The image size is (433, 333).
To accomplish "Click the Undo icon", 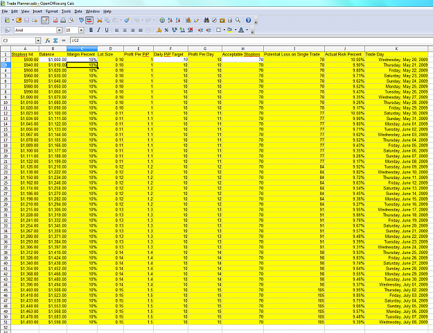I will click(x=136, y=20).
